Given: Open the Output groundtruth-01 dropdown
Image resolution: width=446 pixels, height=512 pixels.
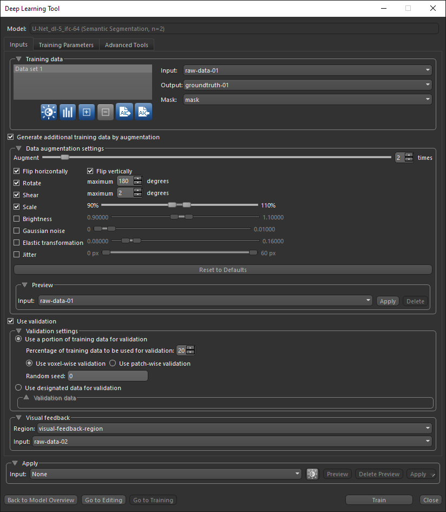Looking at the screenshot, I should (x=307, y=85).
